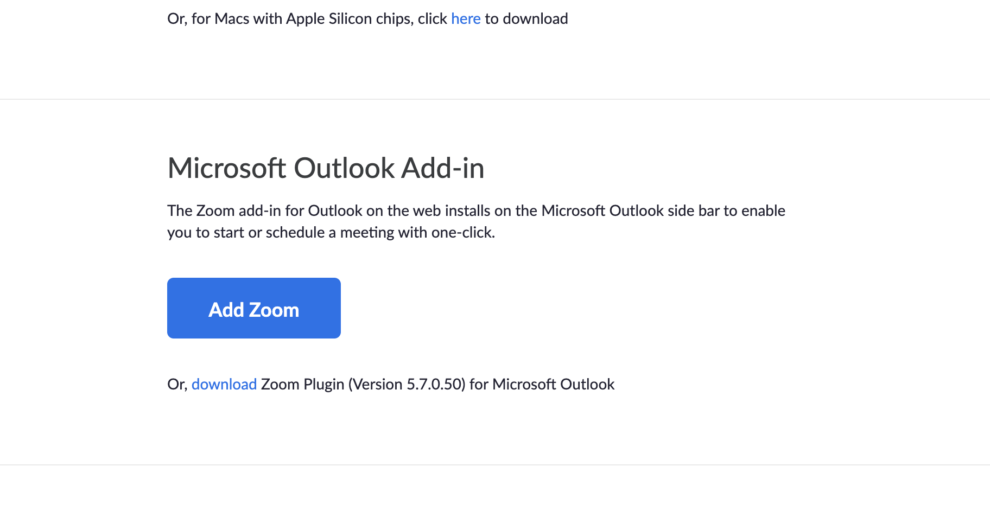Click 'Or, for Macs' at the sentence start
This screenshot has width=990, height=511.
(x=208, y=19)
